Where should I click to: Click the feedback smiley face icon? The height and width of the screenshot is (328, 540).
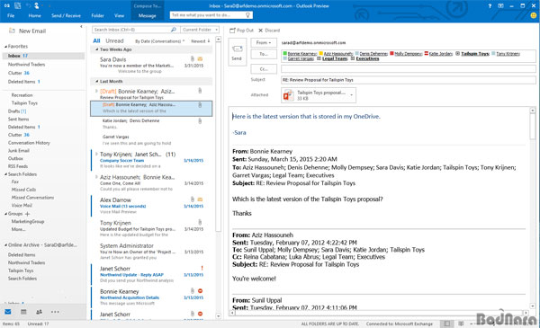pyautogui.click(x=534, y=15)
